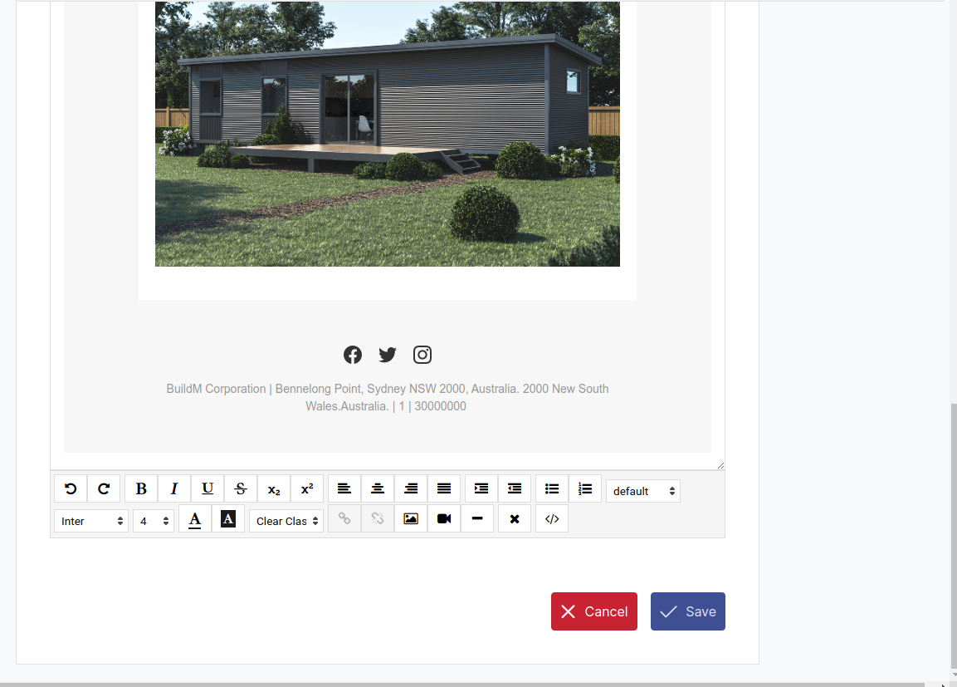
Task: Toggle bold formatting
Action: click(141, 488)
